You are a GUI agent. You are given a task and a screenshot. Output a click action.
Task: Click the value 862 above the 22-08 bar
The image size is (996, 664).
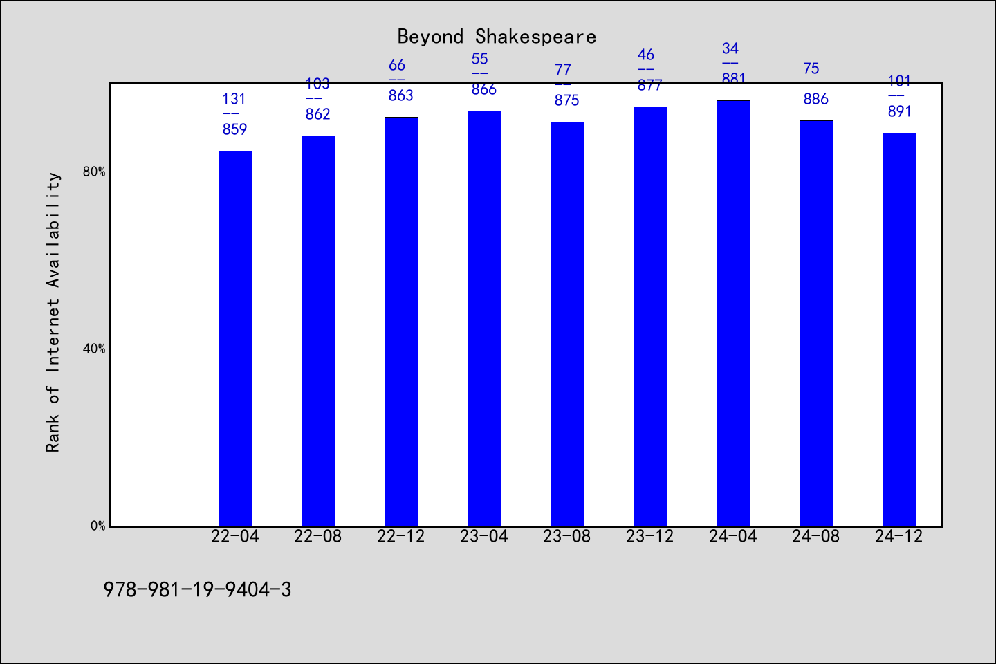[318, 114]
